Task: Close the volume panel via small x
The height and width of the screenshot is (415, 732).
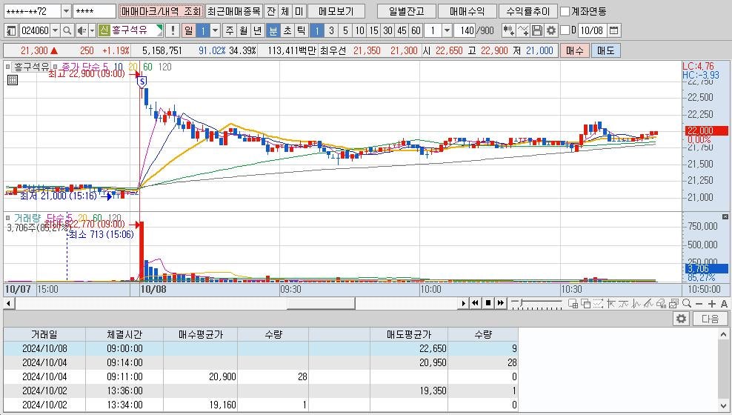Action: click(725, 216)
